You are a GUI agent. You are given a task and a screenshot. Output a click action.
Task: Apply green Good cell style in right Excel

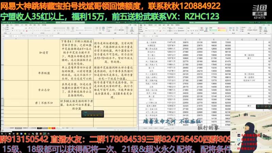[x=214, y=30]
